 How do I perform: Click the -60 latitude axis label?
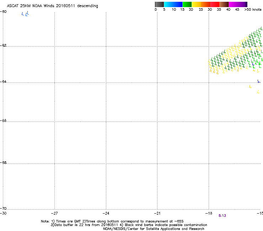(3, 12)
